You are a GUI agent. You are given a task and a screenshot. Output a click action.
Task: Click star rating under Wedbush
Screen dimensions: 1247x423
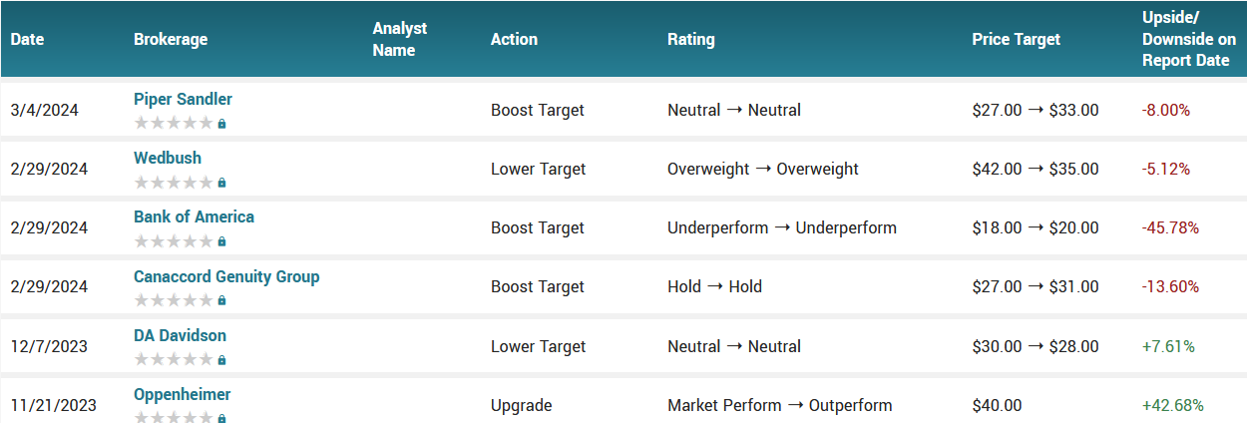pos(174,182)
